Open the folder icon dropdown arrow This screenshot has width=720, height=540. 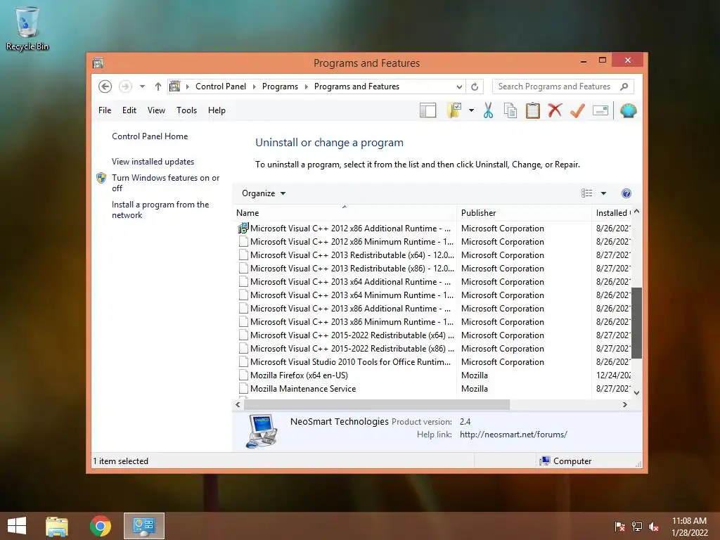point(471,110)
